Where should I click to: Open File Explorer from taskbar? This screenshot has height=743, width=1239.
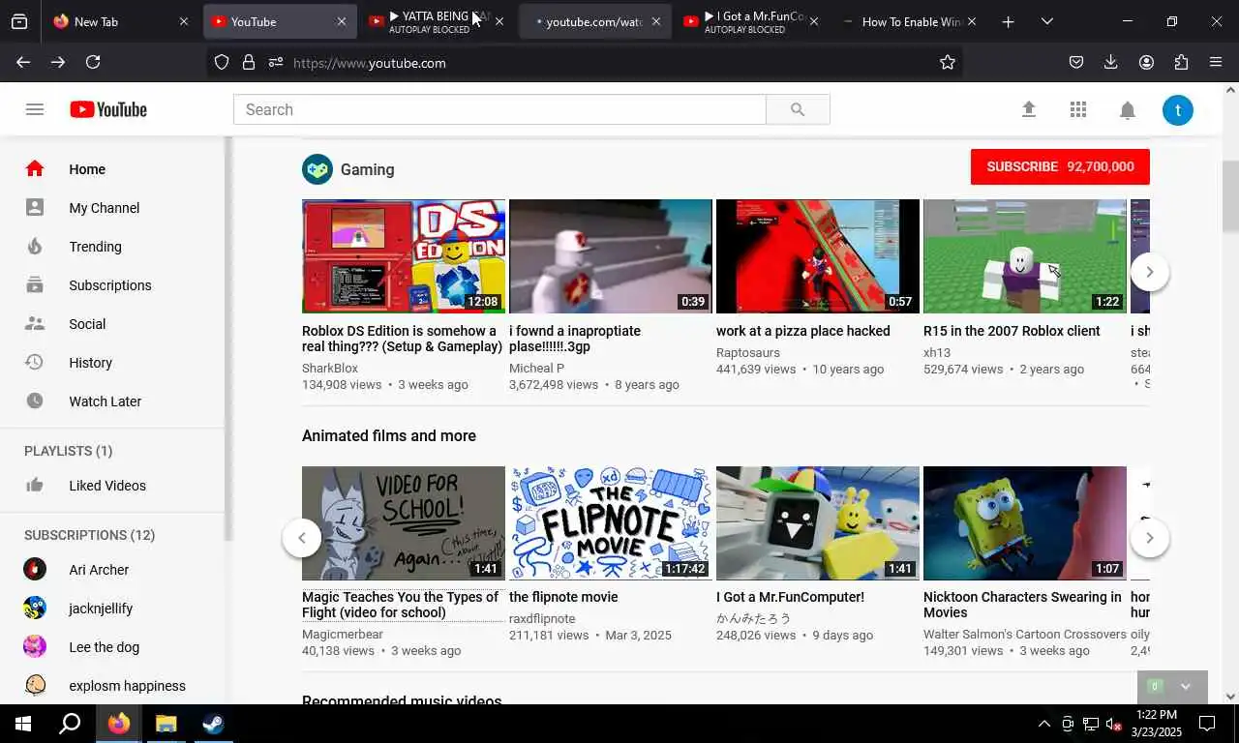(166, 724)
